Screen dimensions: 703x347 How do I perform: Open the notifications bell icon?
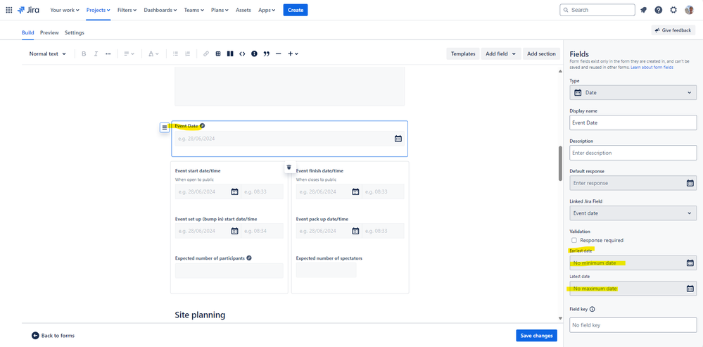(x=643, y=10)
